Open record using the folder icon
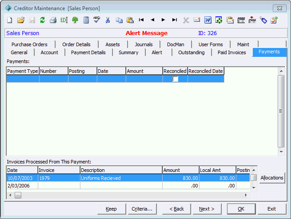 click(21, 20)
